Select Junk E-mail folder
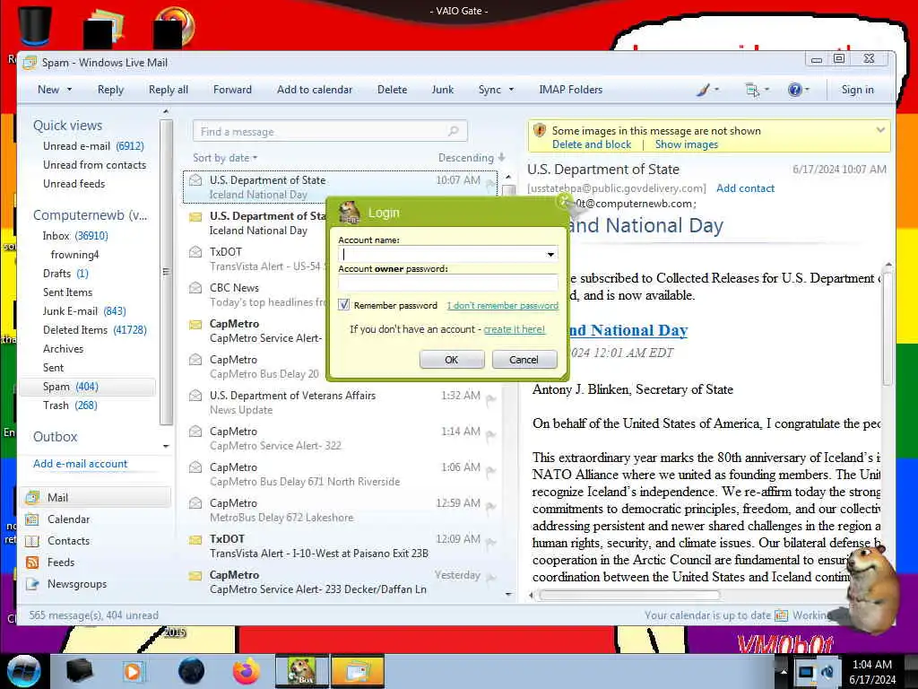 click(x=83, y=311)
